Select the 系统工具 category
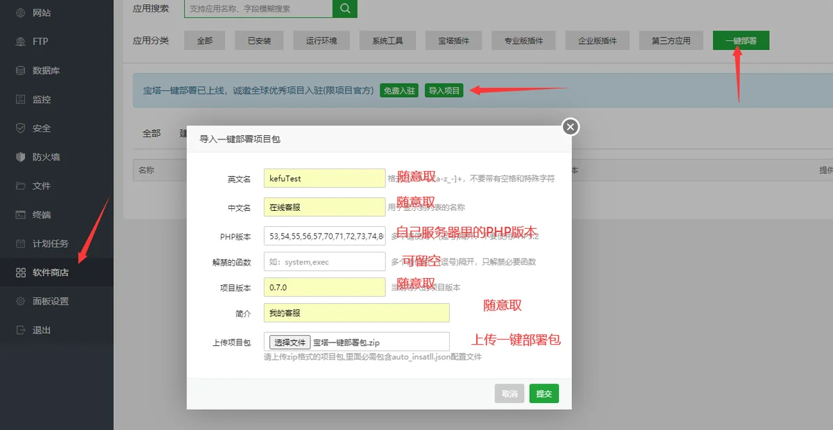This screenshot has width=833, height=430. pyautogui.click(x=387, y=40)
